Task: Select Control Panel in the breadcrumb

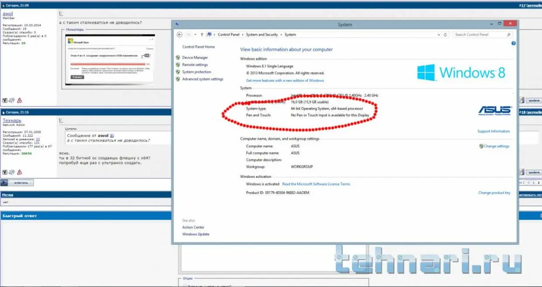Action: click(x=229, y=35)
